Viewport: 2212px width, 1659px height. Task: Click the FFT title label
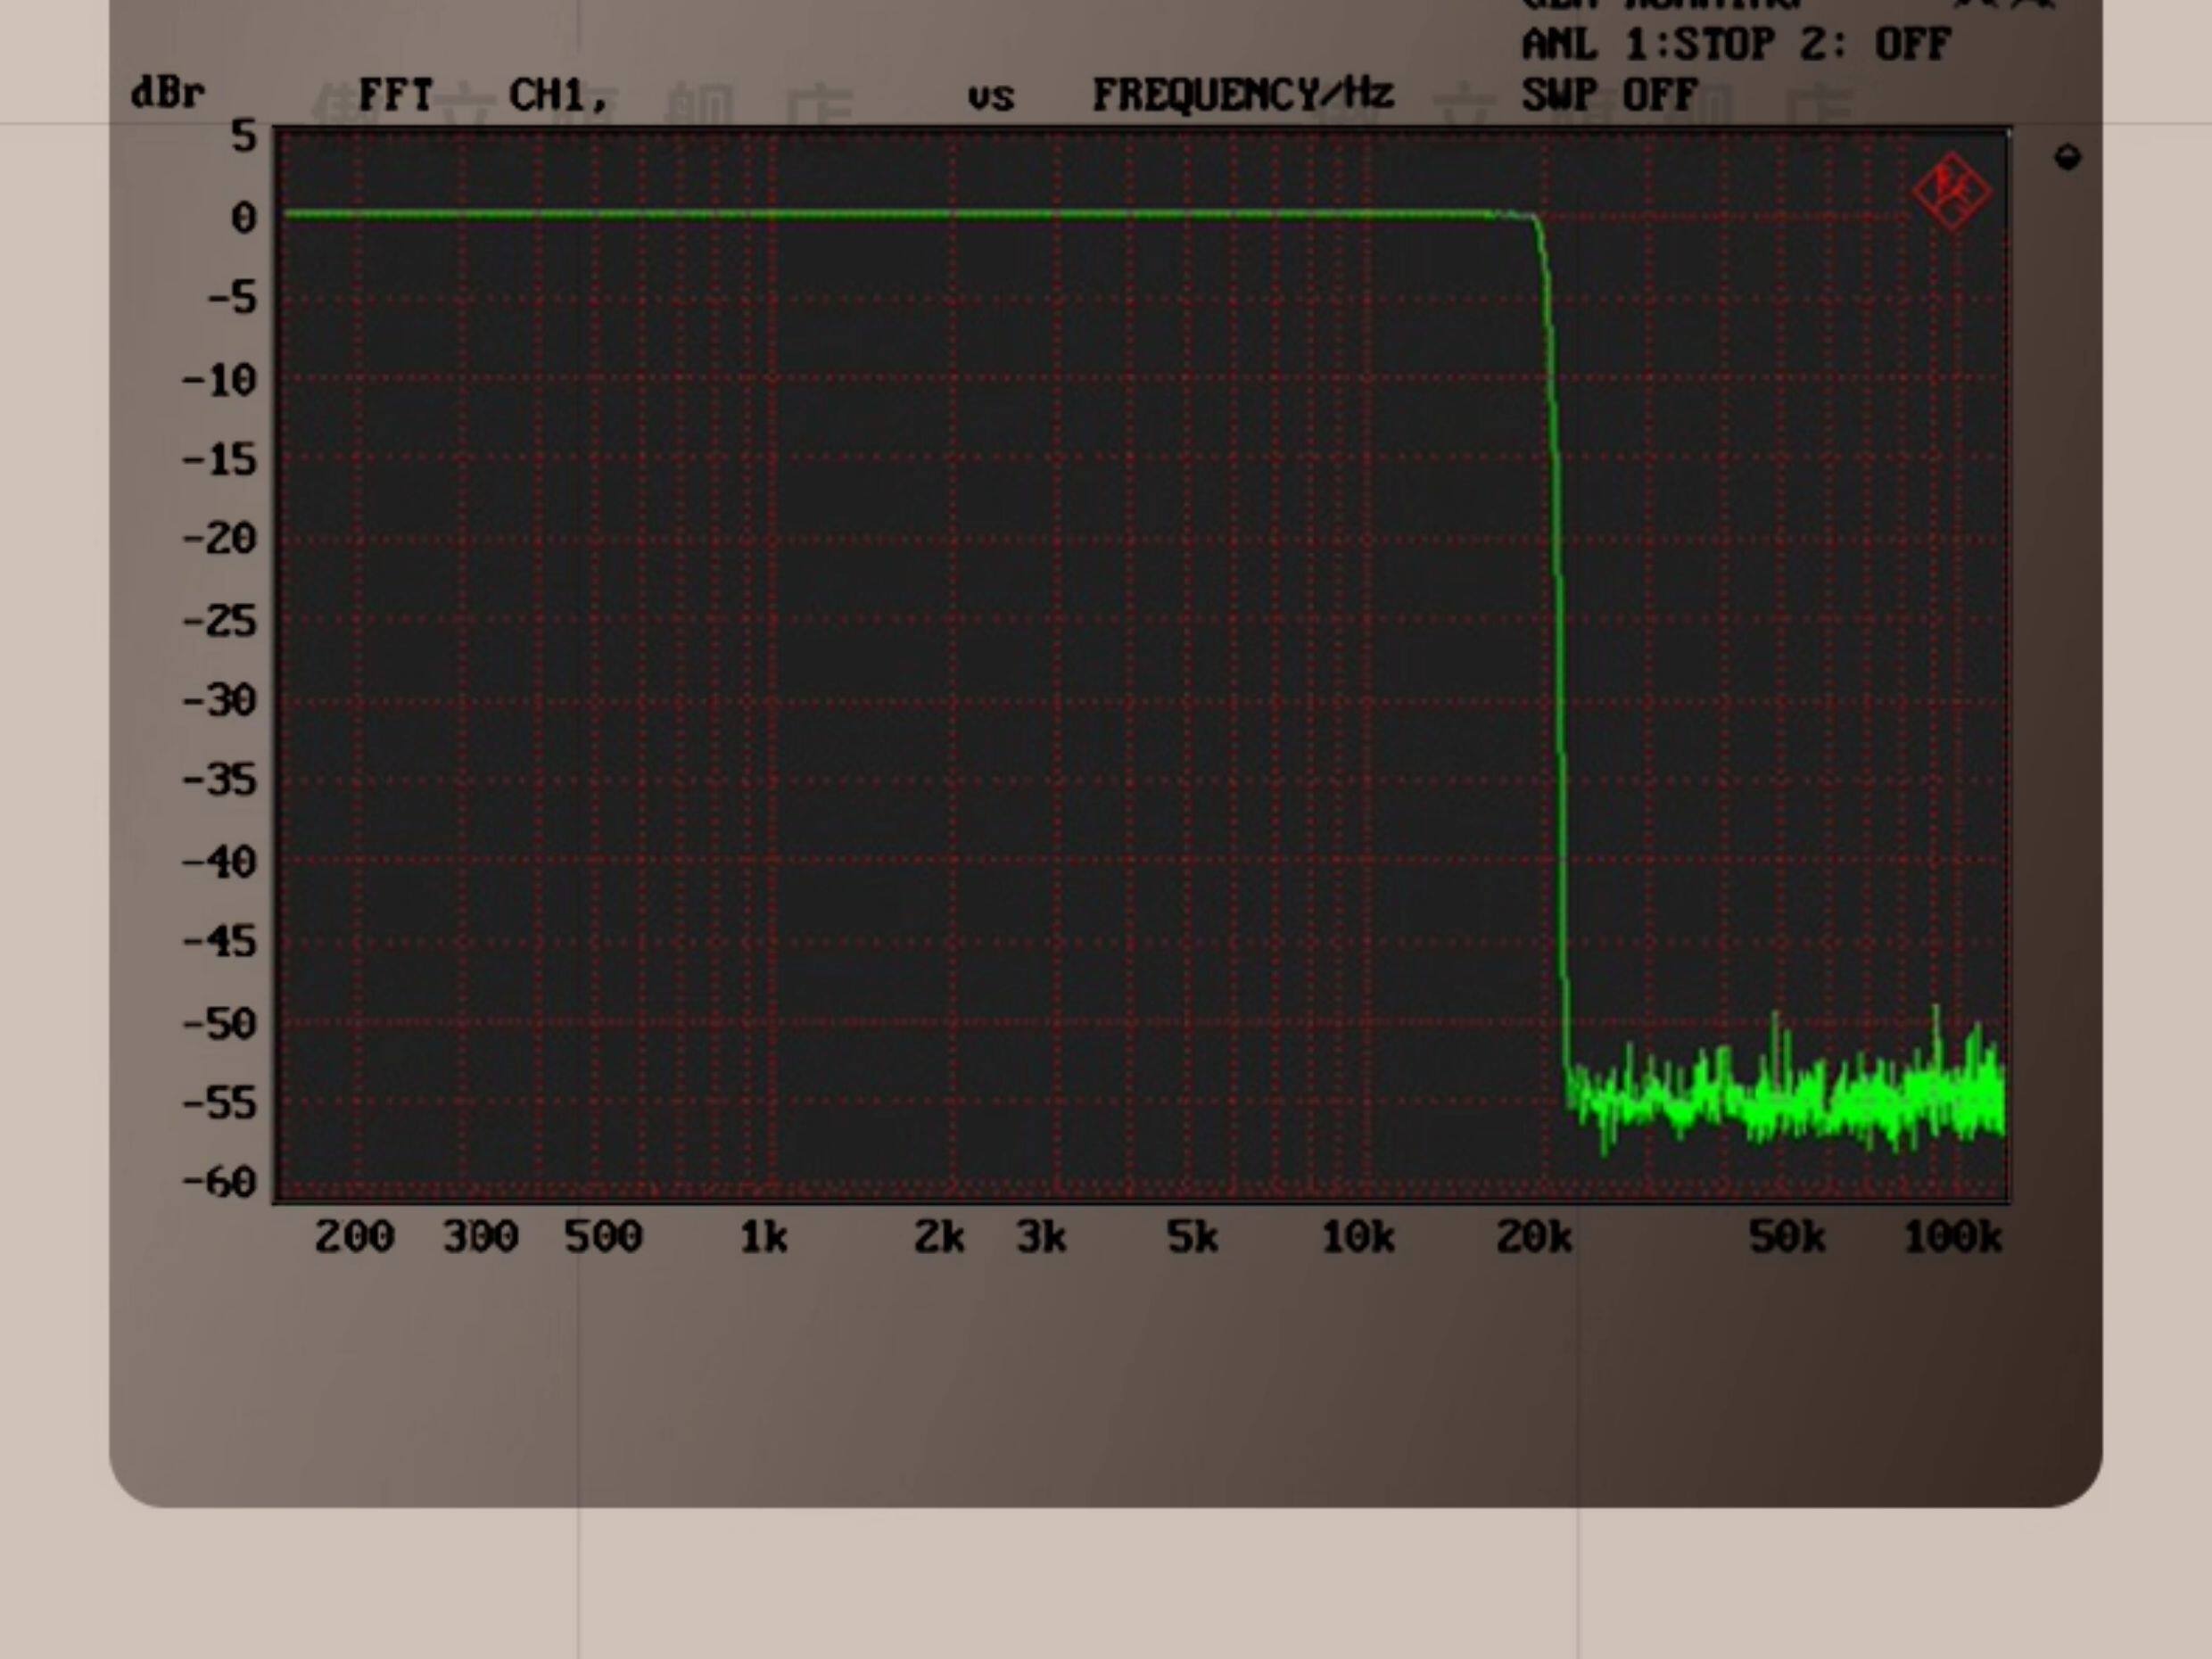[x=395, y=96]
